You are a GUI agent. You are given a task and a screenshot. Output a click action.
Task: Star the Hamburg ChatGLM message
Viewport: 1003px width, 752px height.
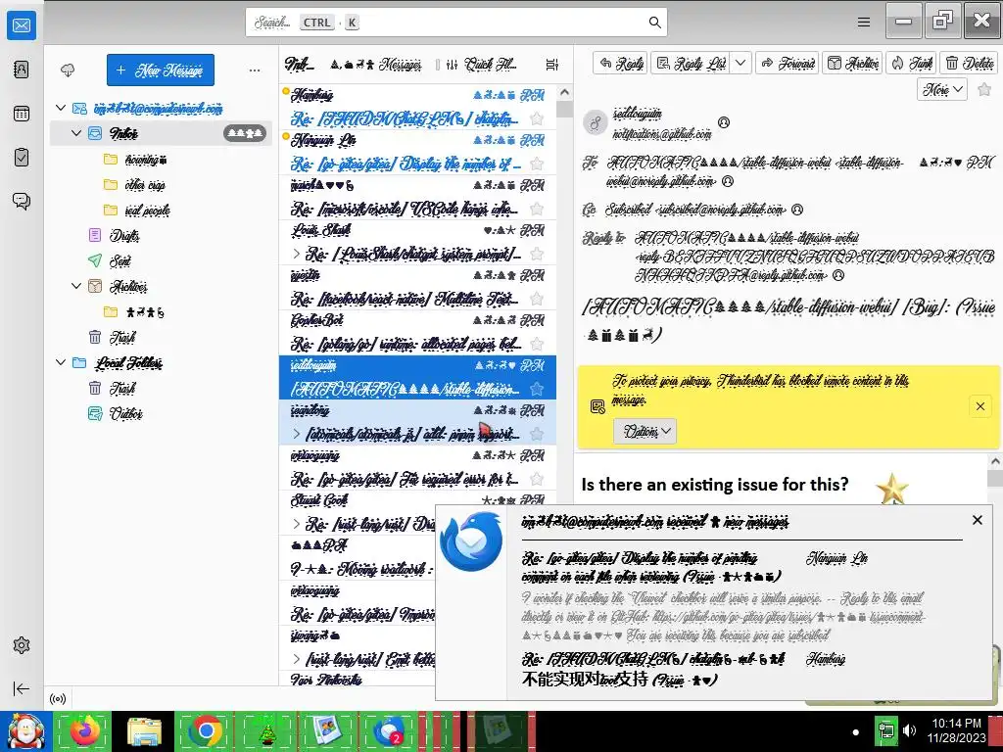[537, 118]
